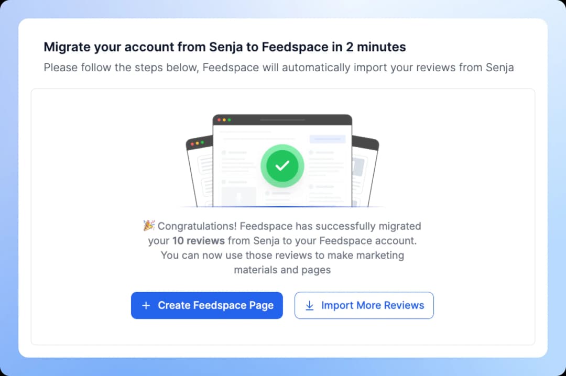The image size is (566, 376).
Task: Click the blue button inside the browser illustration
Action: pos(326,138)
